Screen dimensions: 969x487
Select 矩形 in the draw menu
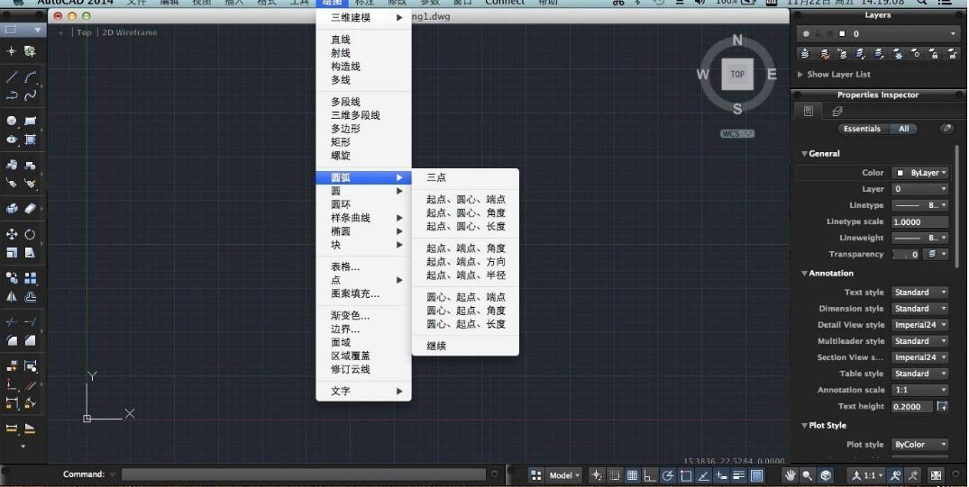click(341, 142)
